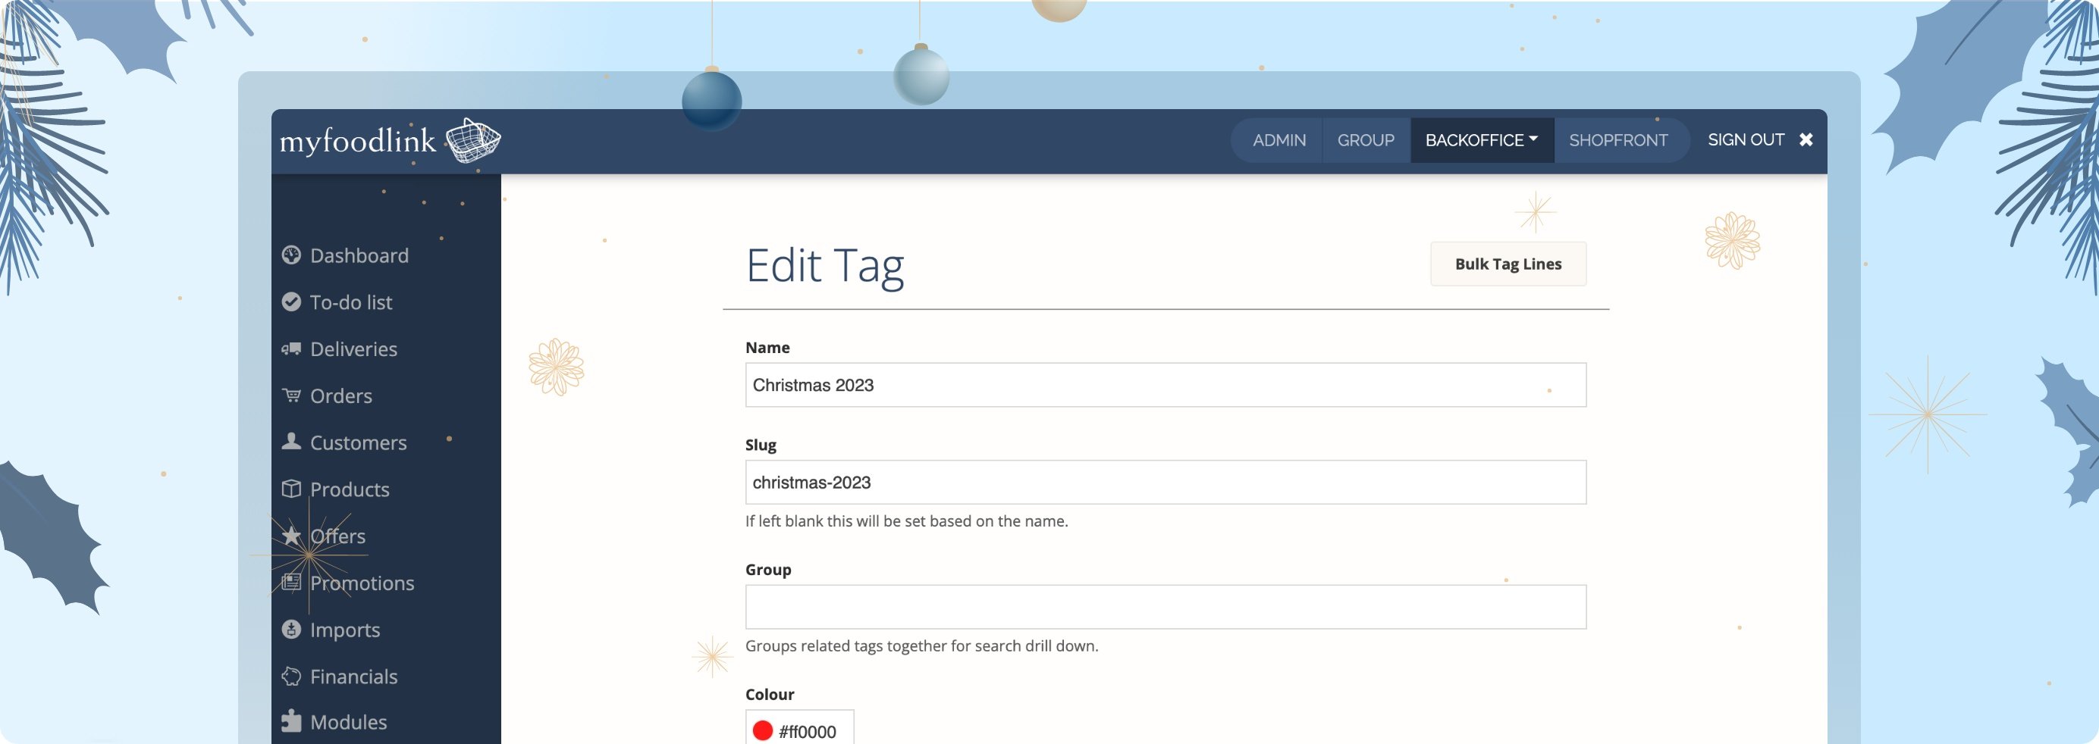
Task: Click the Products box icon
Action: 291,489
